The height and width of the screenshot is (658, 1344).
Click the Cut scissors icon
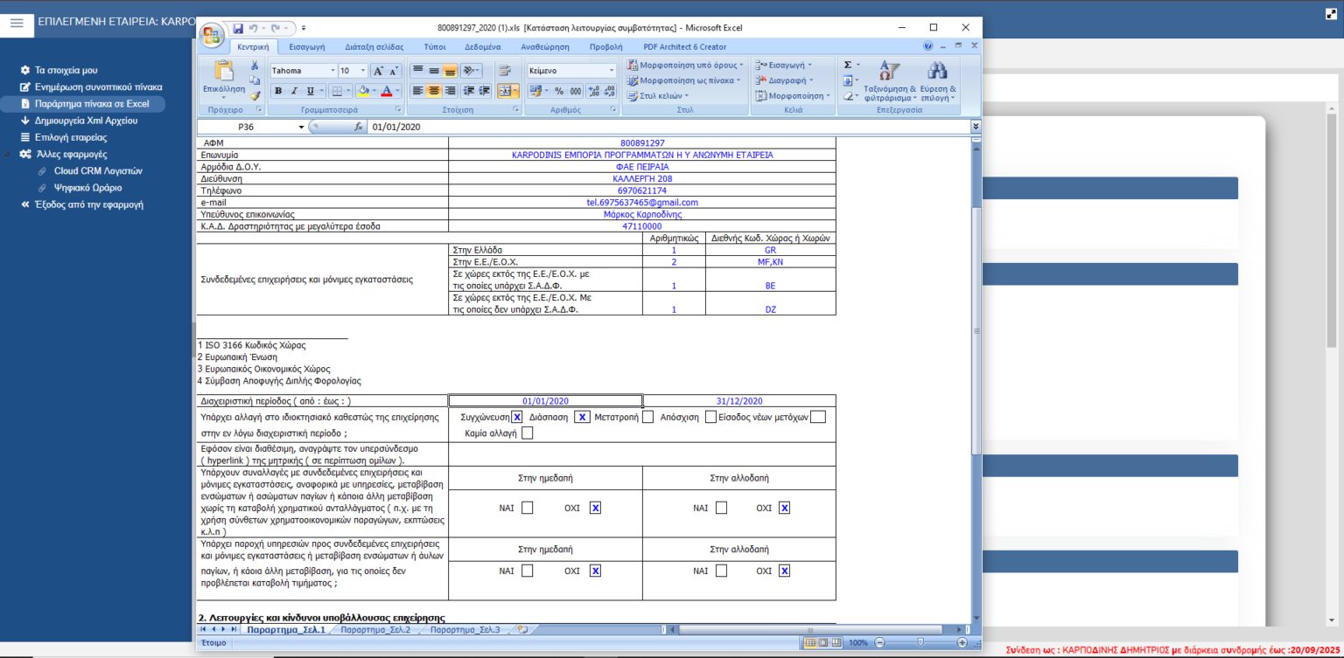(x=255, y=66)
